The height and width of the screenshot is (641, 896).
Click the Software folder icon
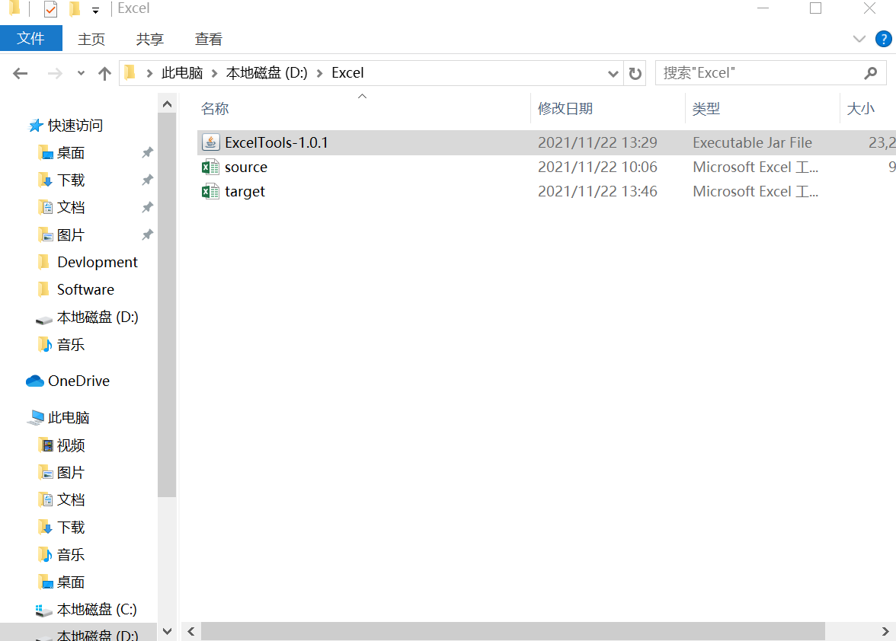pos(44,289)
